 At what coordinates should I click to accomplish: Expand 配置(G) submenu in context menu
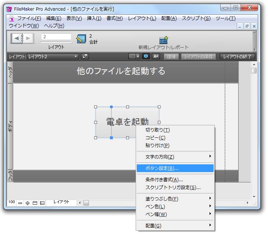(175, 226)
